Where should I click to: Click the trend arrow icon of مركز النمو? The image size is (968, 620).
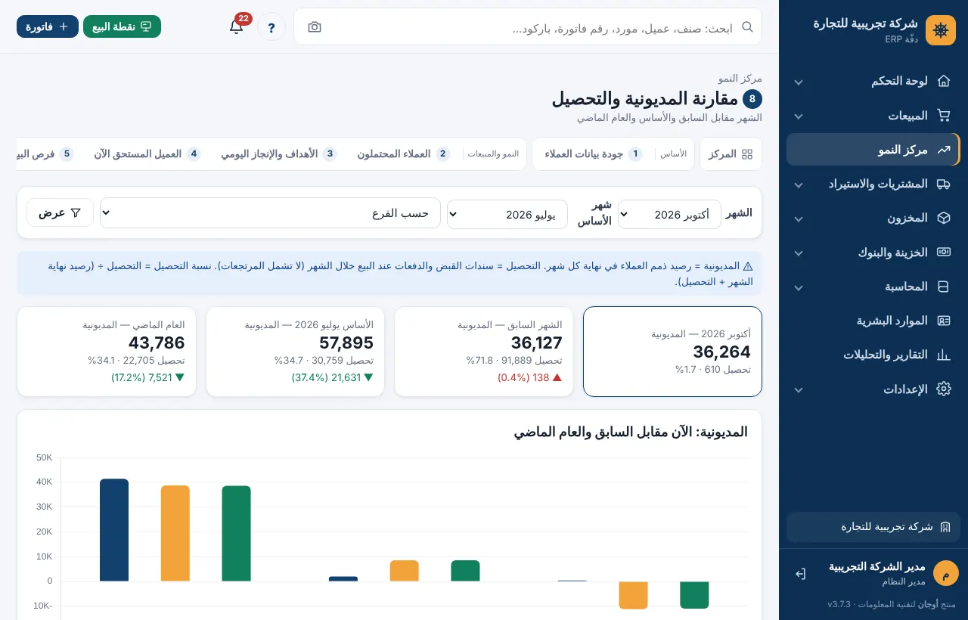[x=943, y=150]
